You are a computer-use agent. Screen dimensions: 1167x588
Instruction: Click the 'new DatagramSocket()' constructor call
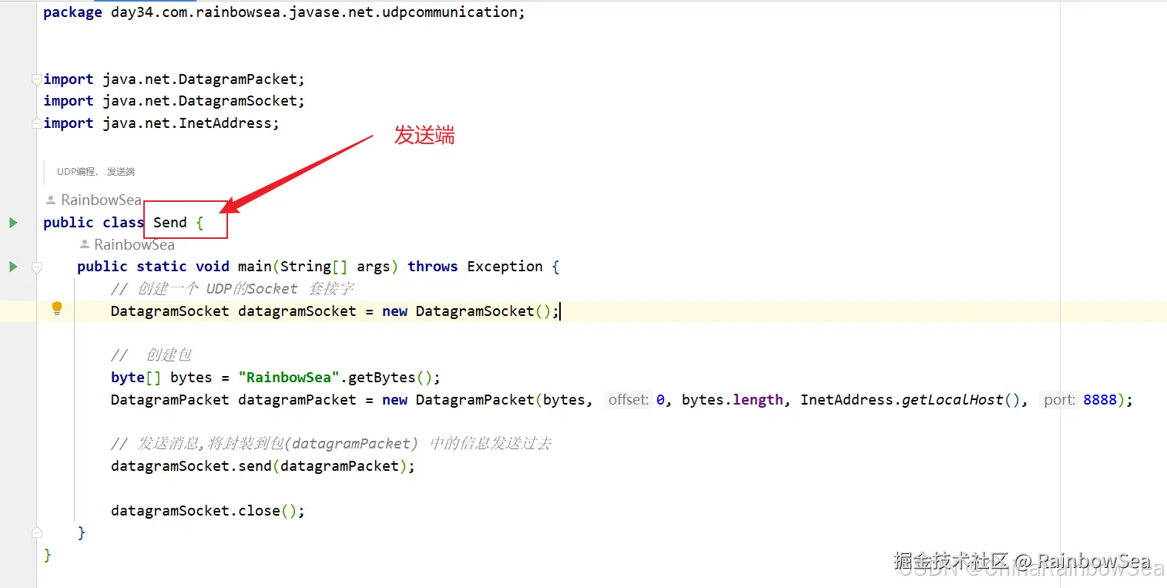(467, 311)
